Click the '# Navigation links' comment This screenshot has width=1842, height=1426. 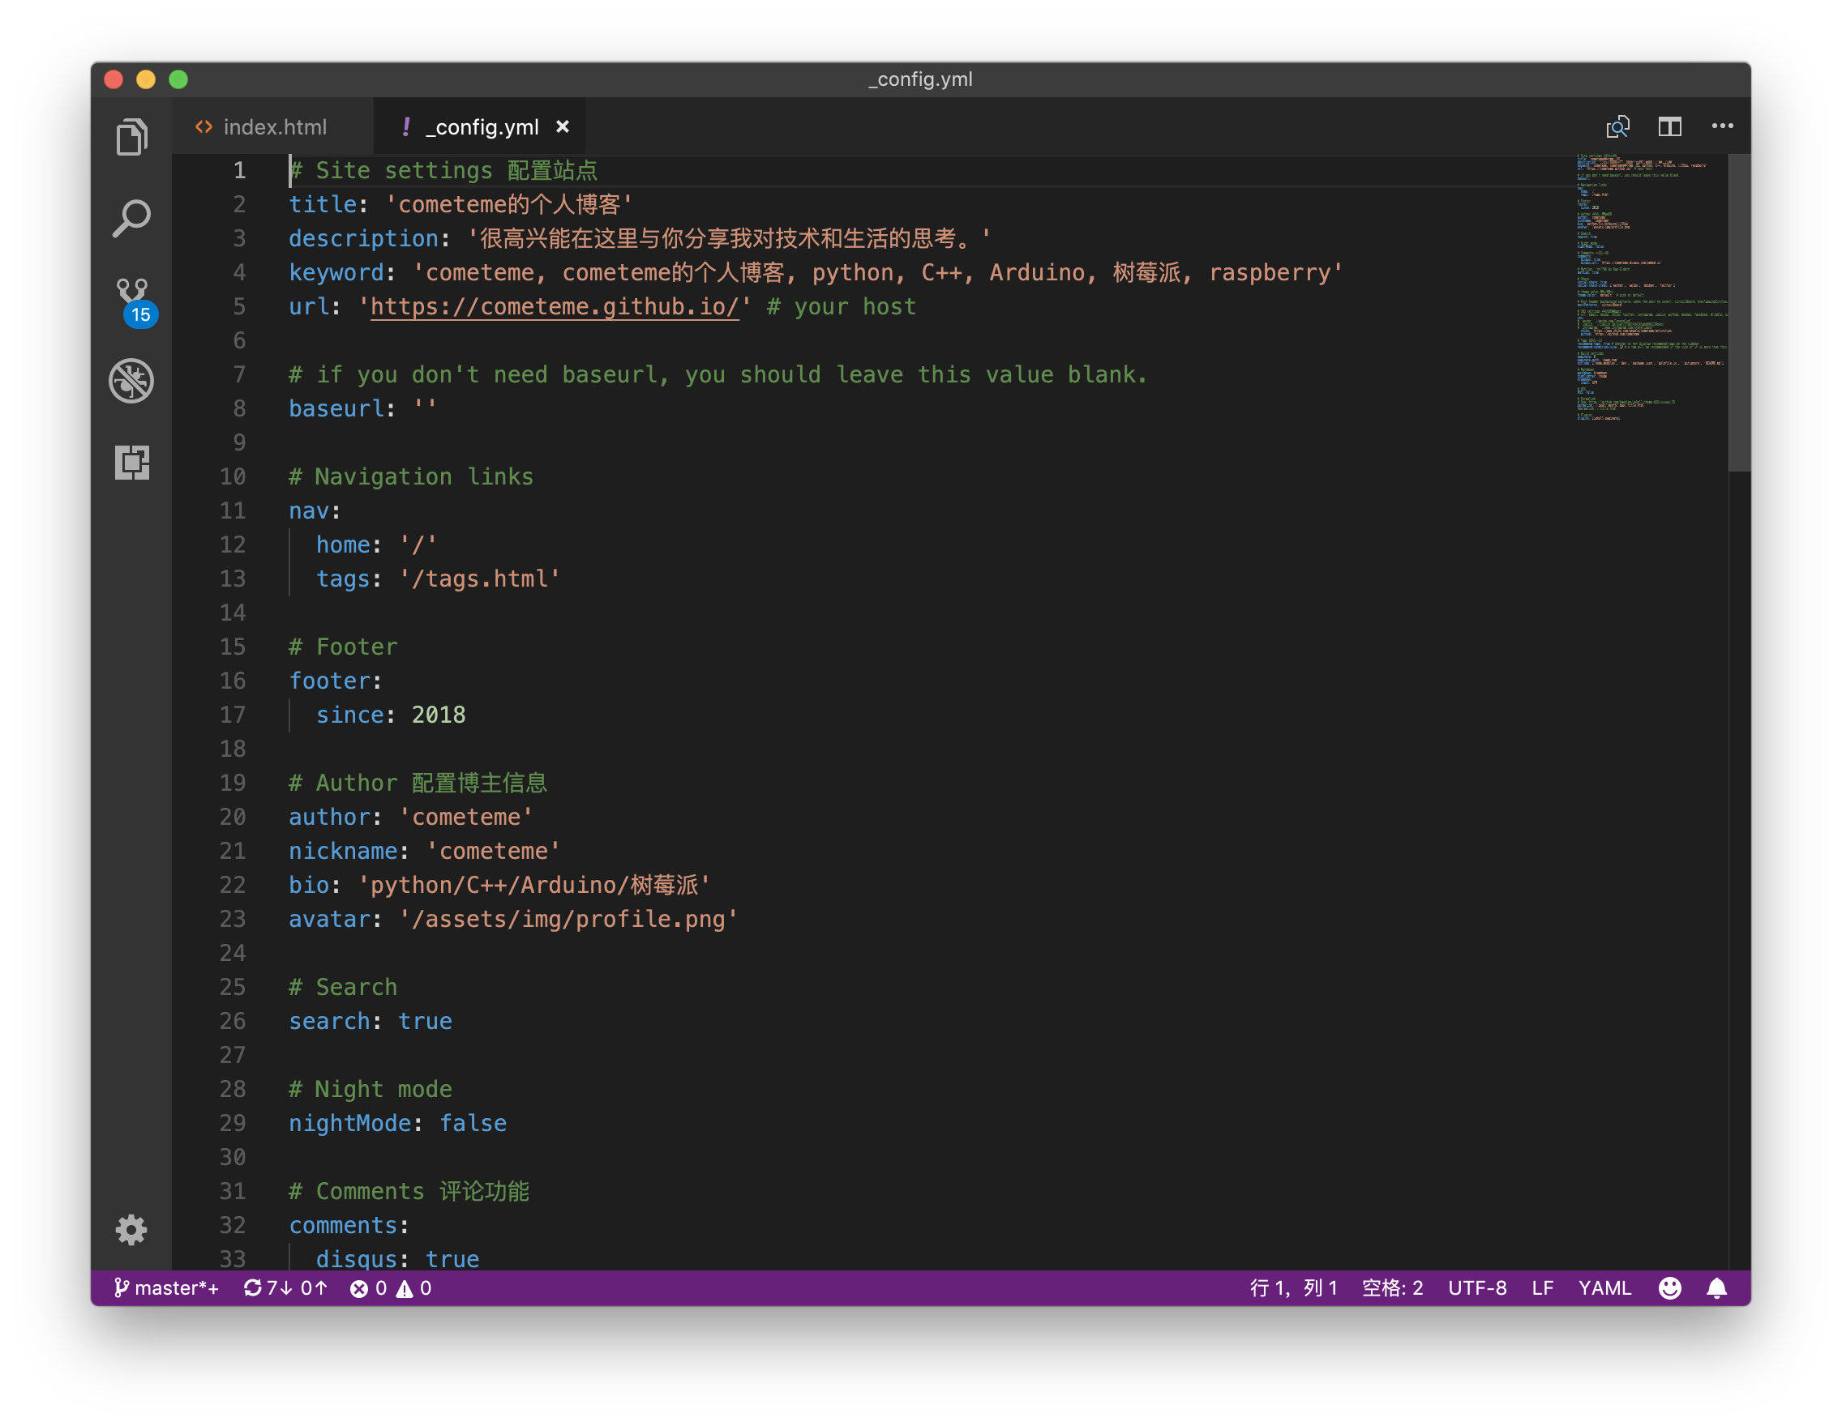tap(411, 477)
